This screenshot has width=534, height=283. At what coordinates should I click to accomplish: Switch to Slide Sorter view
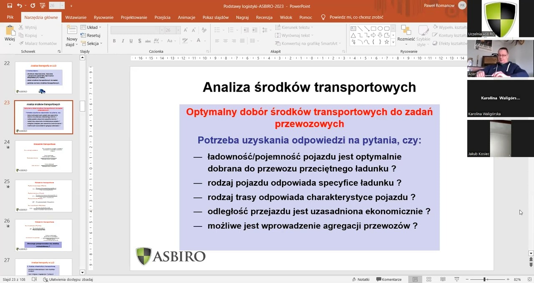pyautogui.click(x=428, y=279)
